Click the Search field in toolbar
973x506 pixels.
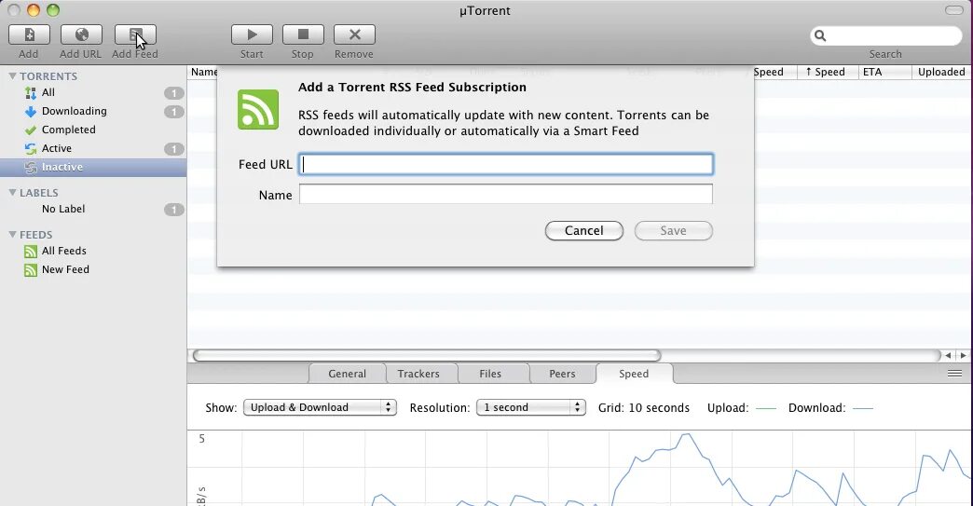tap(886, 36)
